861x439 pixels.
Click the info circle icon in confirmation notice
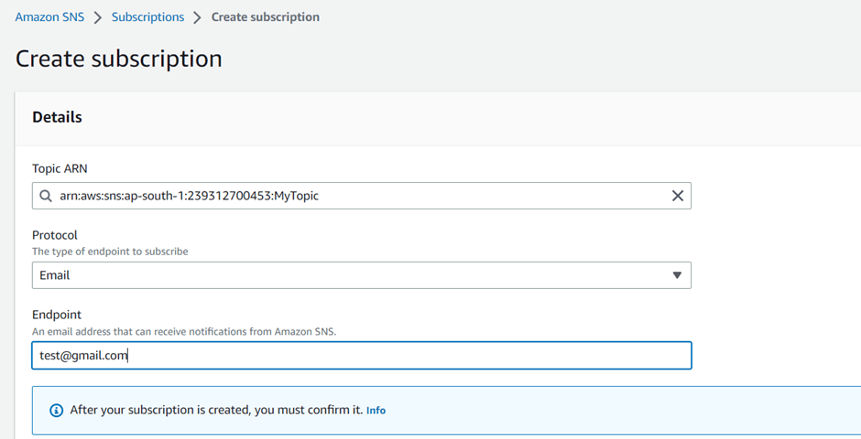(x=57, y=411)
